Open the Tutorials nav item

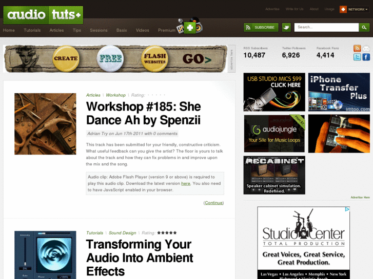(32, 30)
